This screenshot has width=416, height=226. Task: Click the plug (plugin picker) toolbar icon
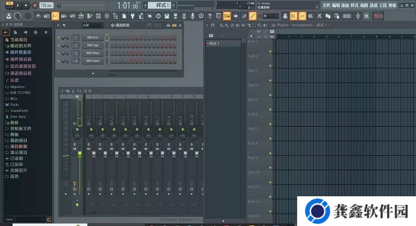pyautogui.click(x=133, y=16)
